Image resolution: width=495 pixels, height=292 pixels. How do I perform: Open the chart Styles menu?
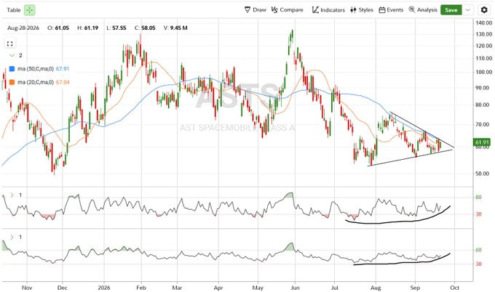362,9
